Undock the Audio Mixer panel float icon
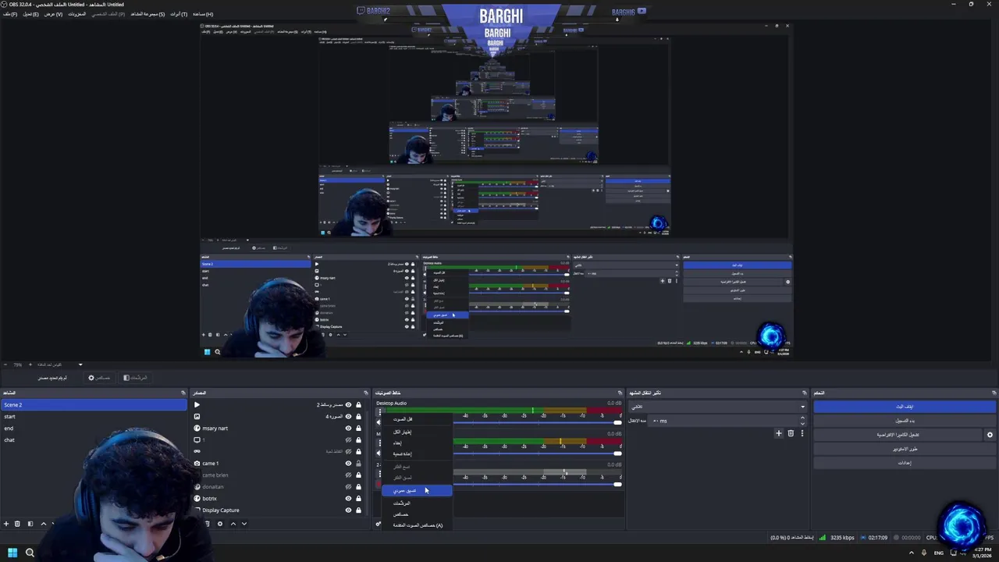Screen dimensions: 999x562 [620, 393]
